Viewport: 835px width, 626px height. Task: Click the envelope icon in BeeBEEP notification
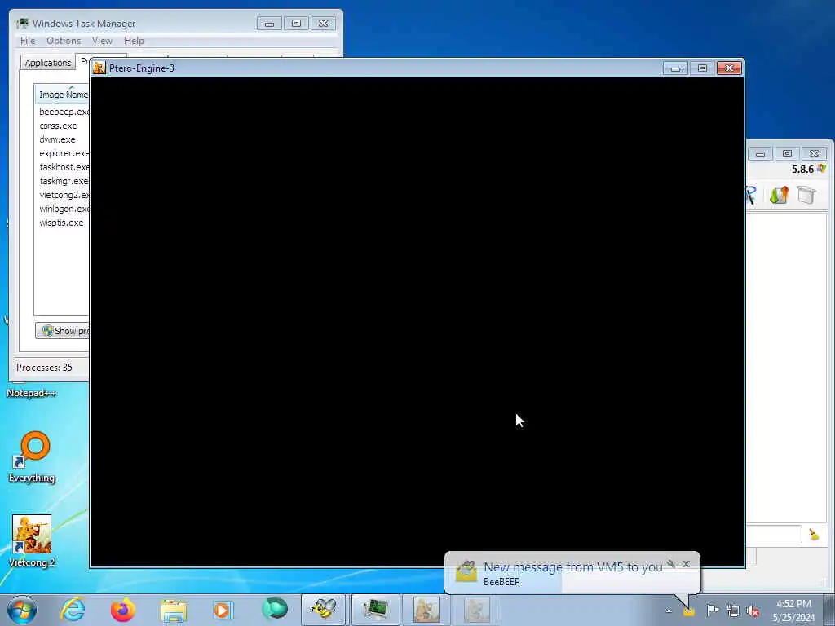click(x=466, y=571)
